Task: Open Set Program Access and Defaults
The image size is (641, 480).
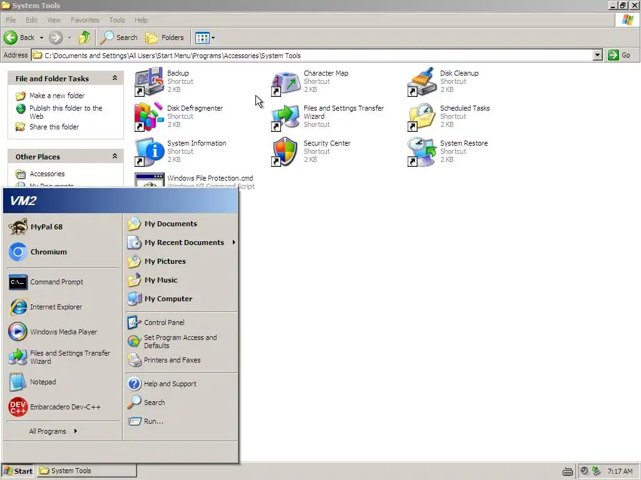Action: point(181,342)
